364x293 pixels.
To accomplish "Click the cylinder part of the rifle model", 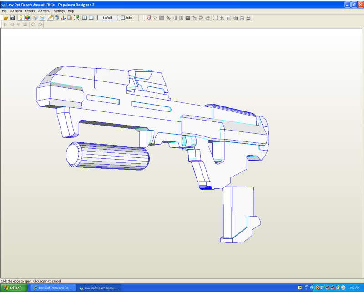I will pyautogui.click(x=108, y=156).
